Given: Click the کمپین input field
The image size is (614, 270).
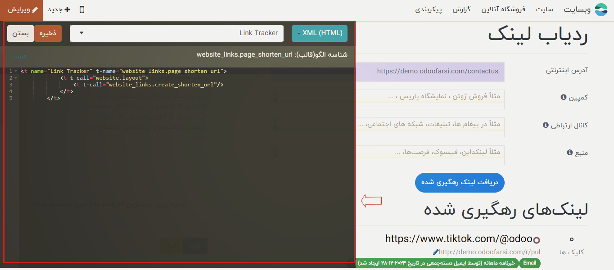Looking at the screenshot, I should [x=430, y=99].
